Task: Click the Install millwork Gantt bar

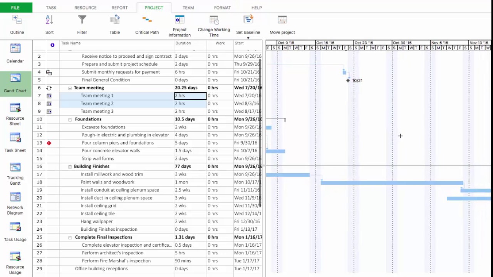Action: 288,175
